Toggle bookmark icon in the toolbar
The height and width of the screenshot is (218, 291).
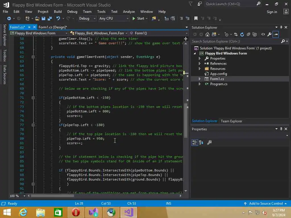coord(196,18)
